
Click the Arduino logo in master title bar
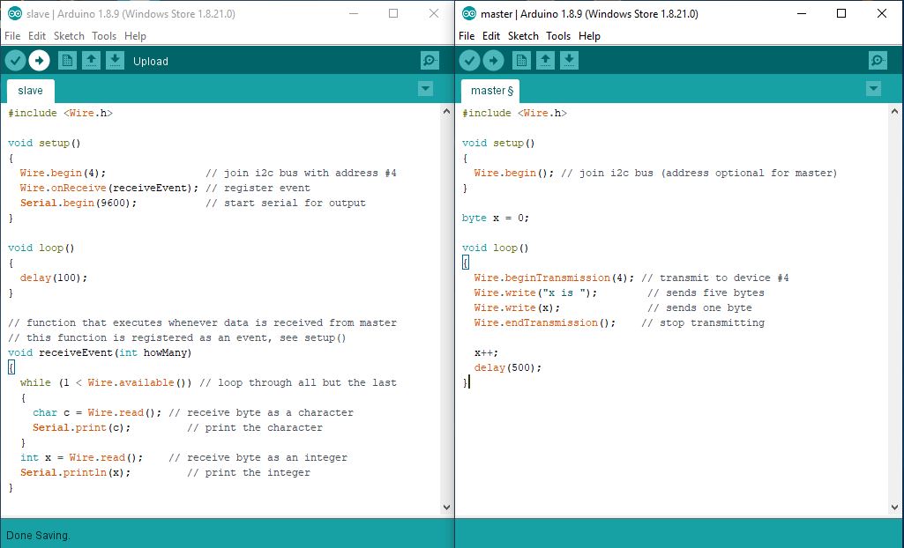(x=469, y=13)
